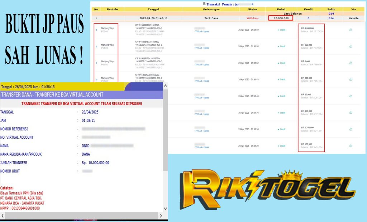Expand the Mahjong Ways row at 01:31:43
Image resolution: width=367 pixels, height=222 pixels.
(x=97, y=80)
